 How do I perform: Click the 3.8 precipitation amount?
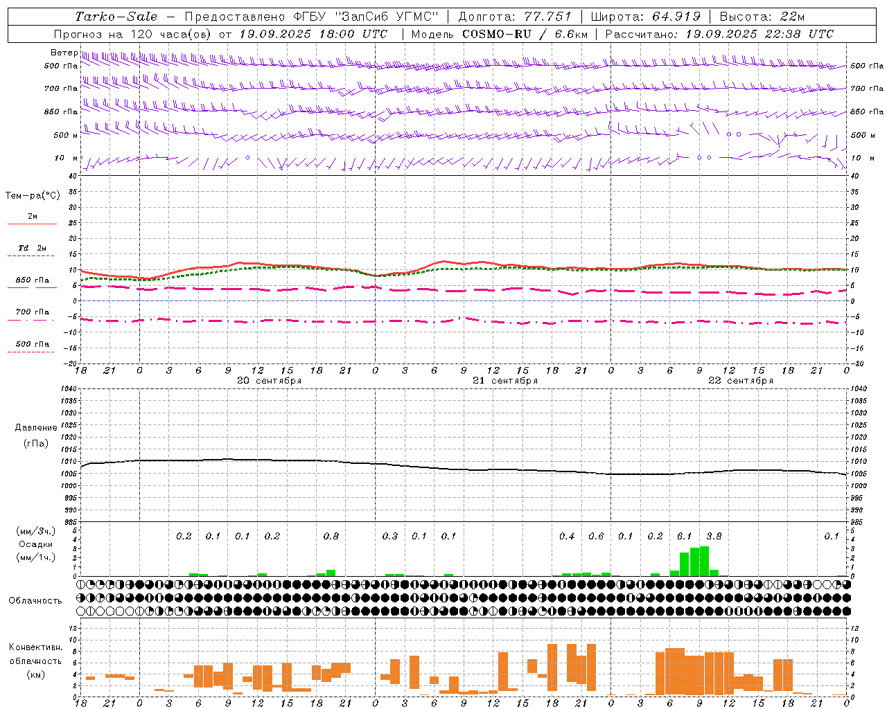coord(714,536)
